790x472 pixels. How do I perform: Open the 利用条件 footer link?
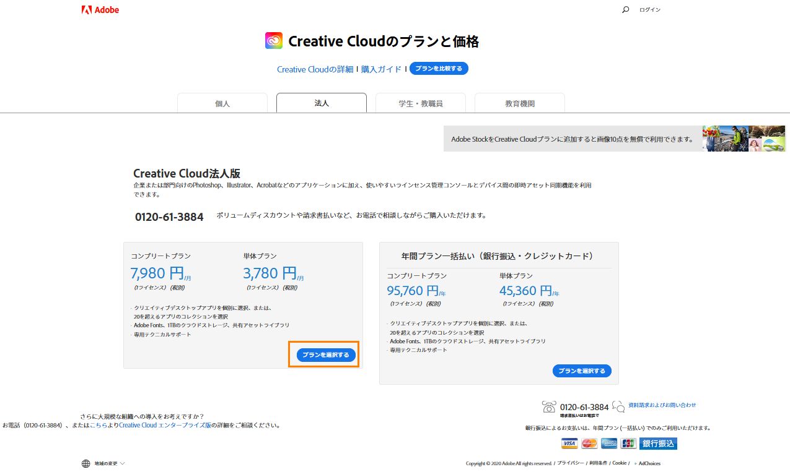(x=598, y=463)
